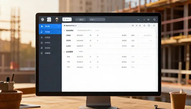Open the fifth sidebar item in dark menu
The width and height of the screenshot is (191, 109).
(50, 48)
